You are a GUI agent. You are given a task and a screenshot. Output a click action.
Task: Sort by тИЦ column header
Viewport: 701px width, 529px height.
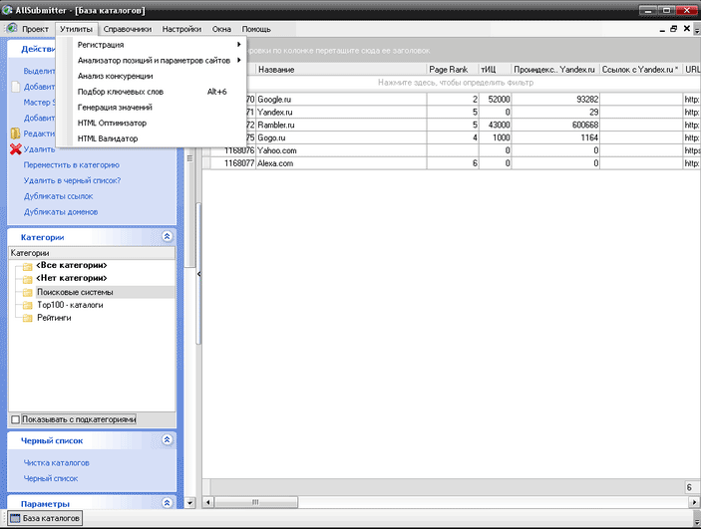coord(495,70)
